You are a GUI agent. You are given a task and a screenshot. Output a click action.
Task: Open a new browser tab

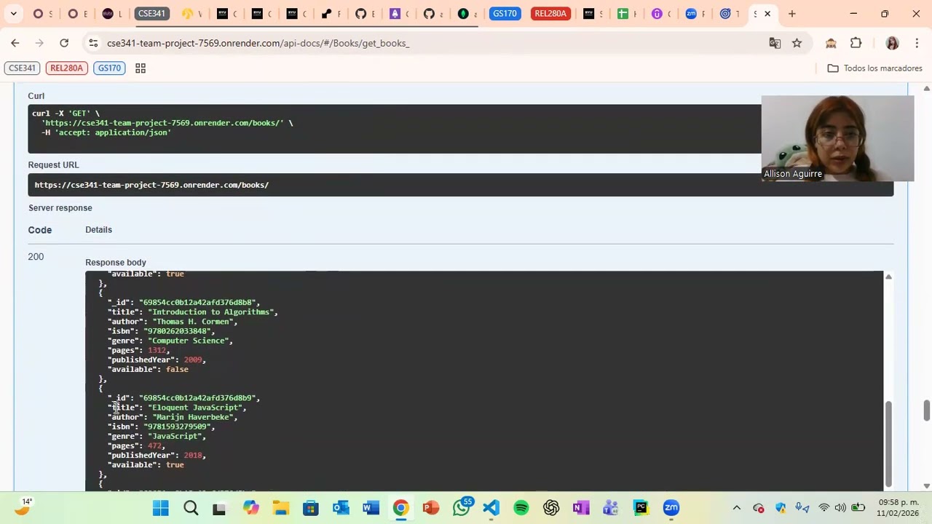791,13
